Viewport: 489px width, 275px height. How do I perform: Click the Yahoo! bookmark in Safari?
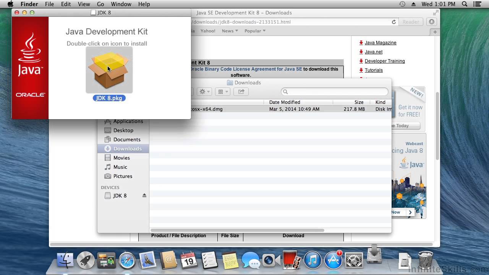point(208,31)
